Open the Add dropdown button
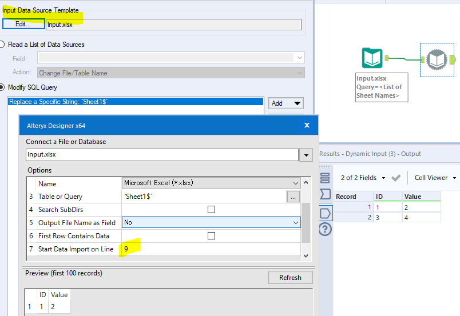The height and width of the screenshot is (316, 460). 285,103
